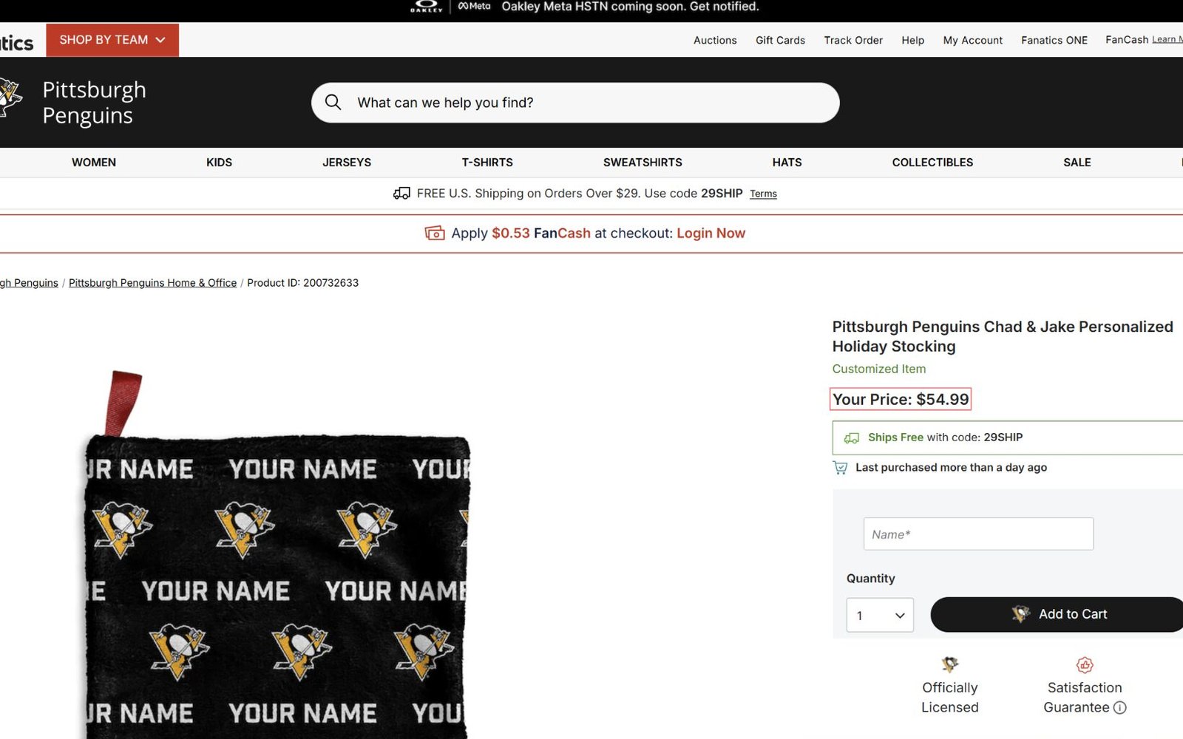The image size is (1183, 739).
Task: Click the Ships Free with code 29SHIP box
Action: [x=1007, y=437]
